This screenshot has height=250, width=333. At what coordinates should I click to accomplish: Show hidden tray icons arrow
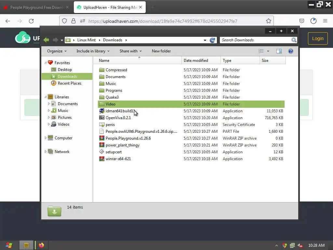click(276, 245)
